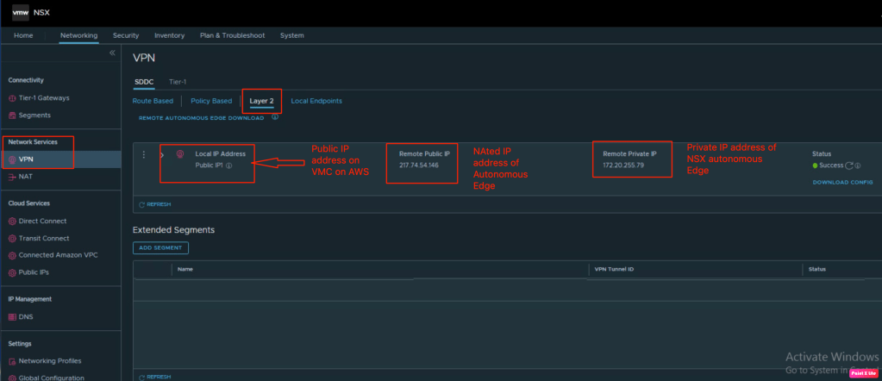Click the DOWNLOAD CONFIG link
This screenshot has height=381, width=882.
coord(842,182)
